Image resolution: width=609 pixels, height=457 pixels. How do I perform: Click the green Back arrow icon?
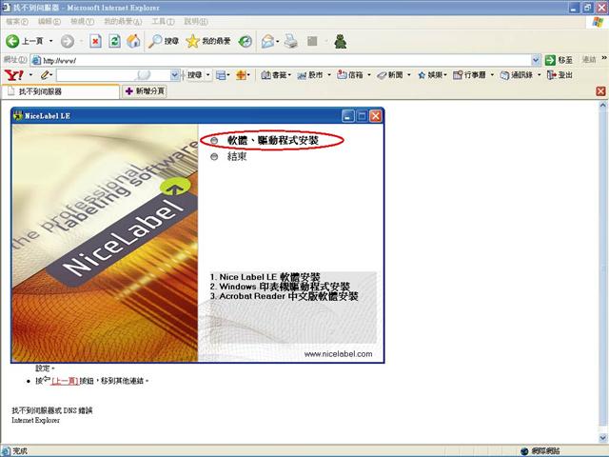point(12,41)
